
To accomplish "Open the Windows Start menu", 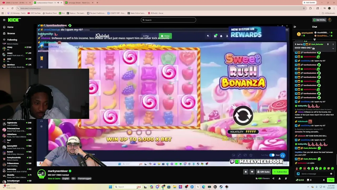I will (x=110, y=187).
